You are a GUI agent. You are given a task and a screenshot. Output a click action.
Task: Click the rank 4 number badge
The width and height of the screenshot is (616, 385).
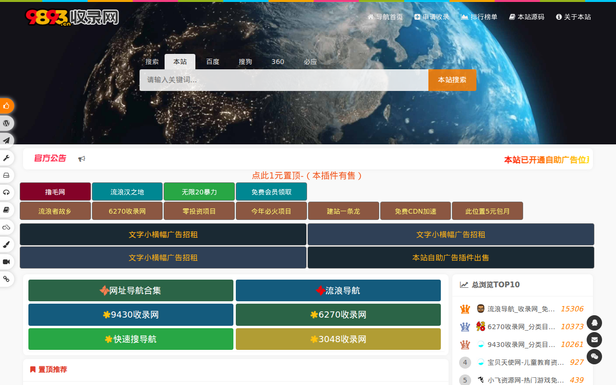[x=465, y=362]
